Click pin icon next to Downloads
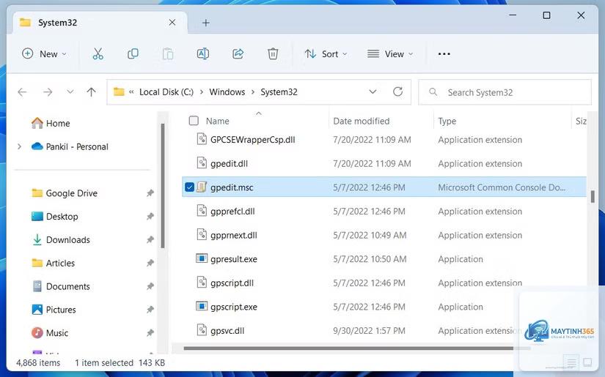Image resolution: width=605 pixels, height=377 pixels. pos(150,239)
